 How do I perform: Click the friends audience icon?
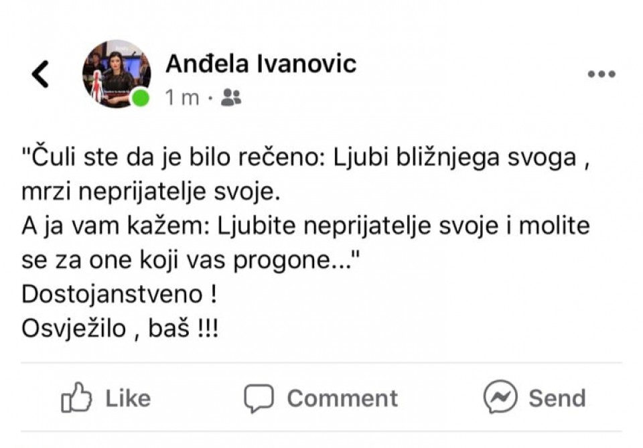231,98
